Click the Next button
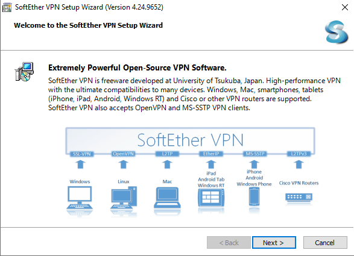 tap(274, 243)
